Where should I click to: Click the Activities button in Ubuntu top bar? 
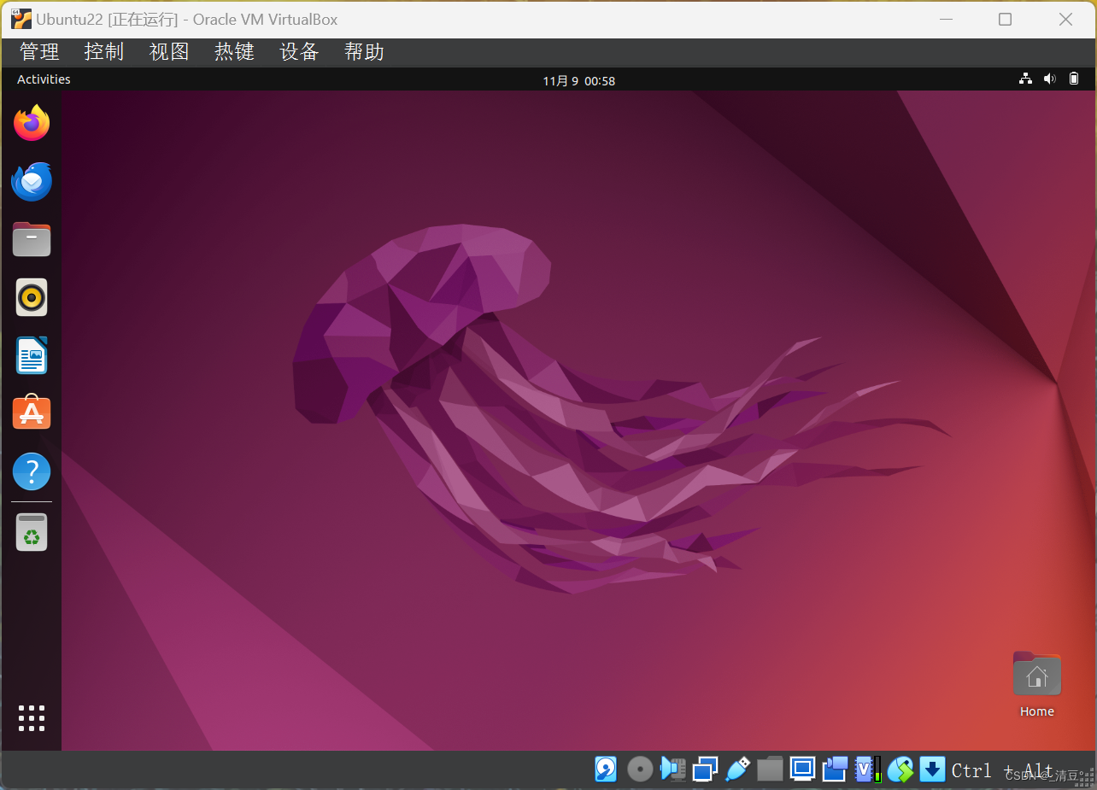point(44,79)
